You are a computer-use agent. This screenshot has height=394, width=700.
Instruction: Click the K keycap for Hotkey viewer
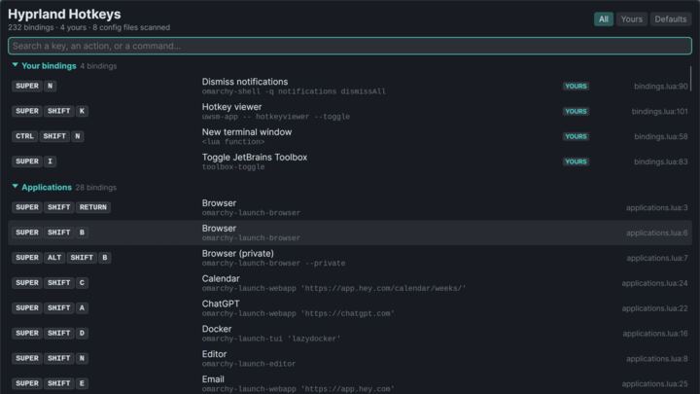click(82, 111)
